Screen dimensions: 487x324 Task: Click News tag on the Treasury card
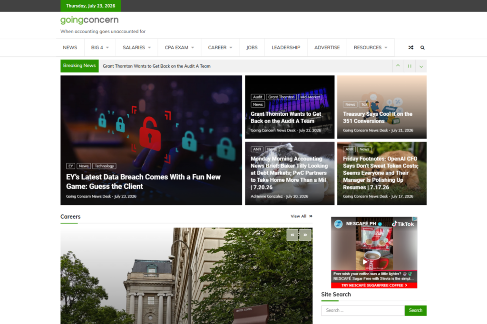(x=350, y=104)
